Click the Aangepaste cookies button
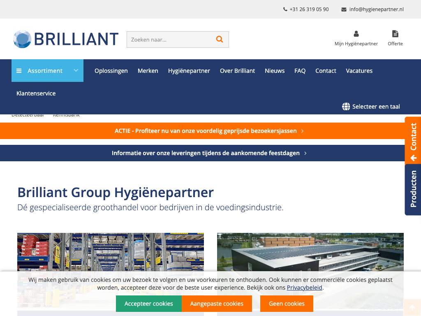 [217, 304]
